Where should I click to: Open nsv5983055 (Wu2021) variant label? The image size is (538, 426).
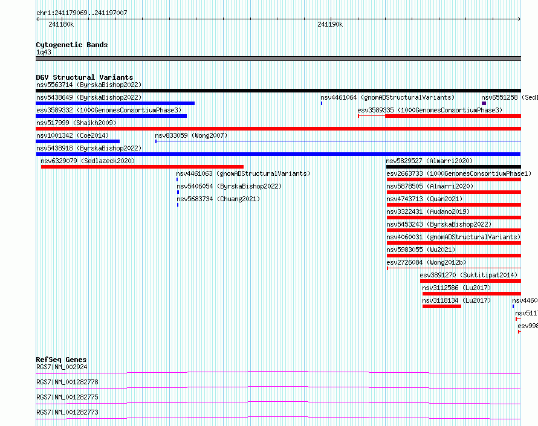tap(421, 250)
